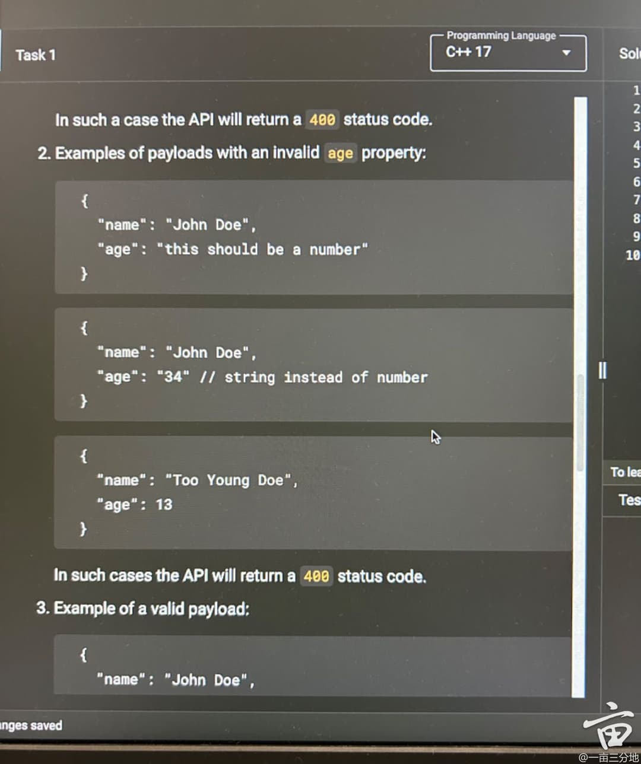This screenshot has height=764, width=641.
Task: Click the first highlighted 400 status code
Action: 322,120
